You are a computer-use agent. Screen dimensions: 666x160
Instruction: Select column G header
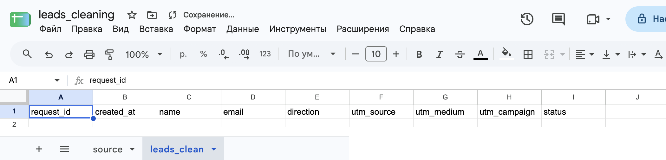point(445,97)
